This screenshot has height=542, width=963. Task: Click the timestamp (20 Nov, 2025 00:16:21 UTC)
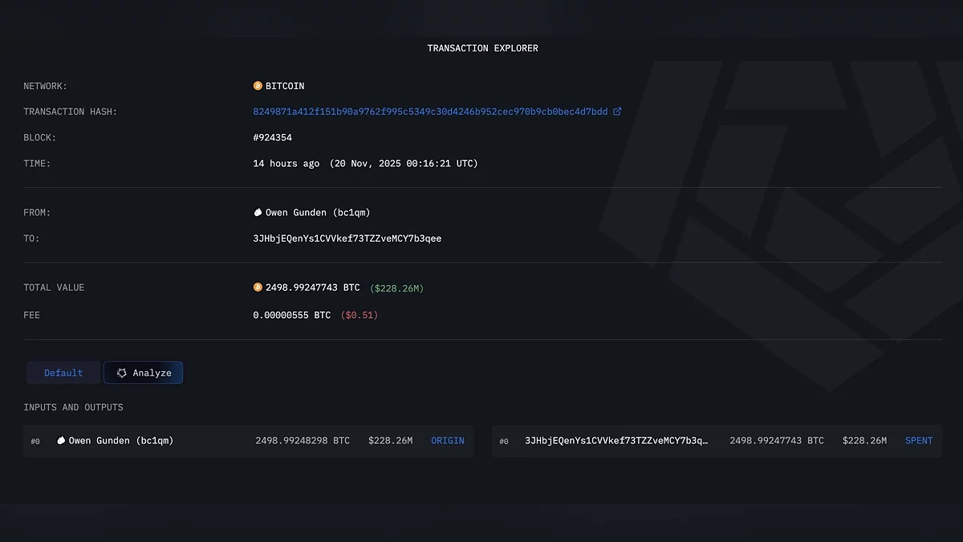click(x=404, y=163)
